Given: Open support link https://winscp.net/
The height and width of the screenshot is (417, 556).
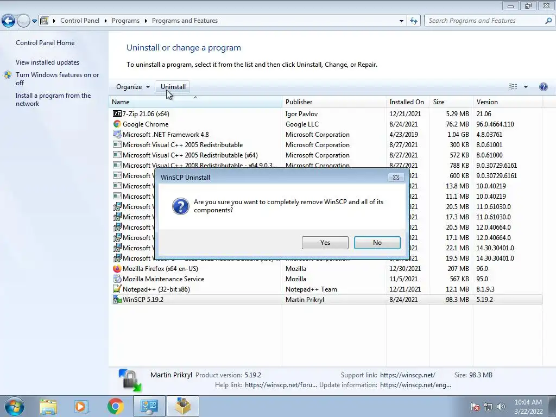Looking at the screenshot, I should coord(407,375).
